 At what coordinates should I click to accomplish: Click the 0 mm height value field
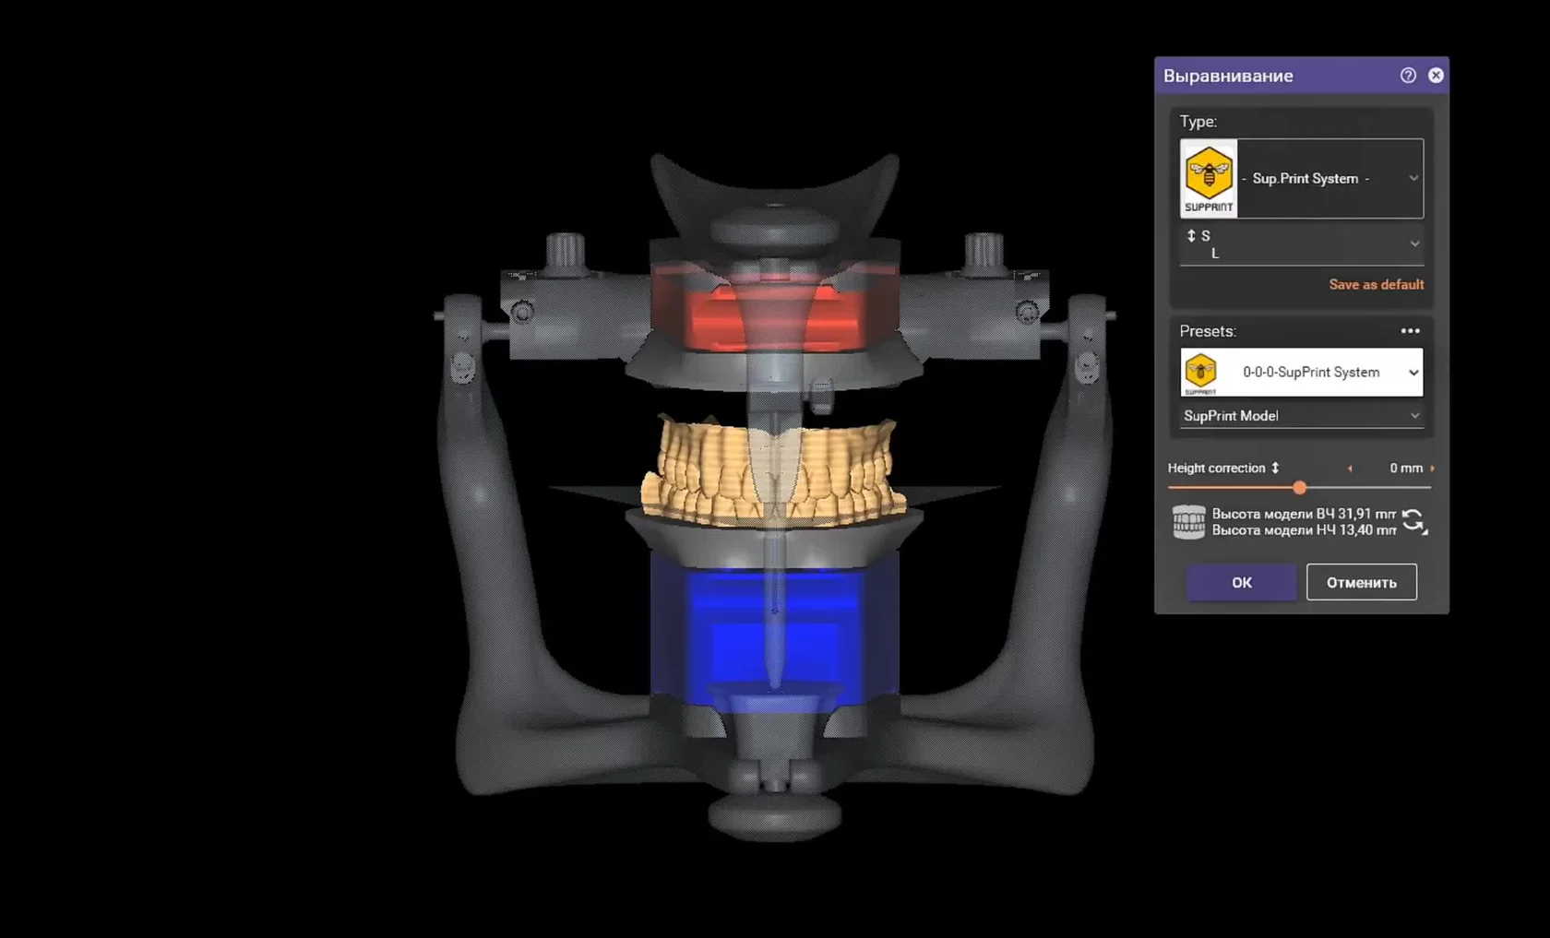click(1405, 469)
